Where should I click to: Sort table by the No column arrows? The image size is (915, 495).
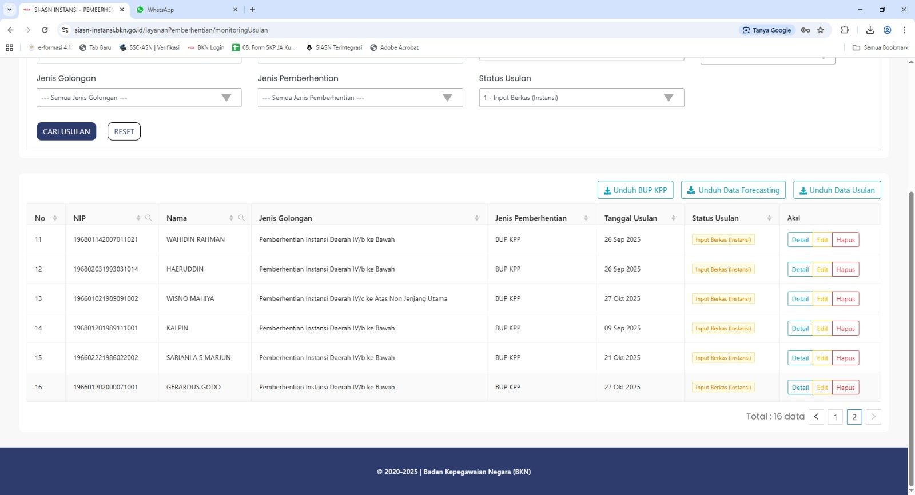point(55,218)
